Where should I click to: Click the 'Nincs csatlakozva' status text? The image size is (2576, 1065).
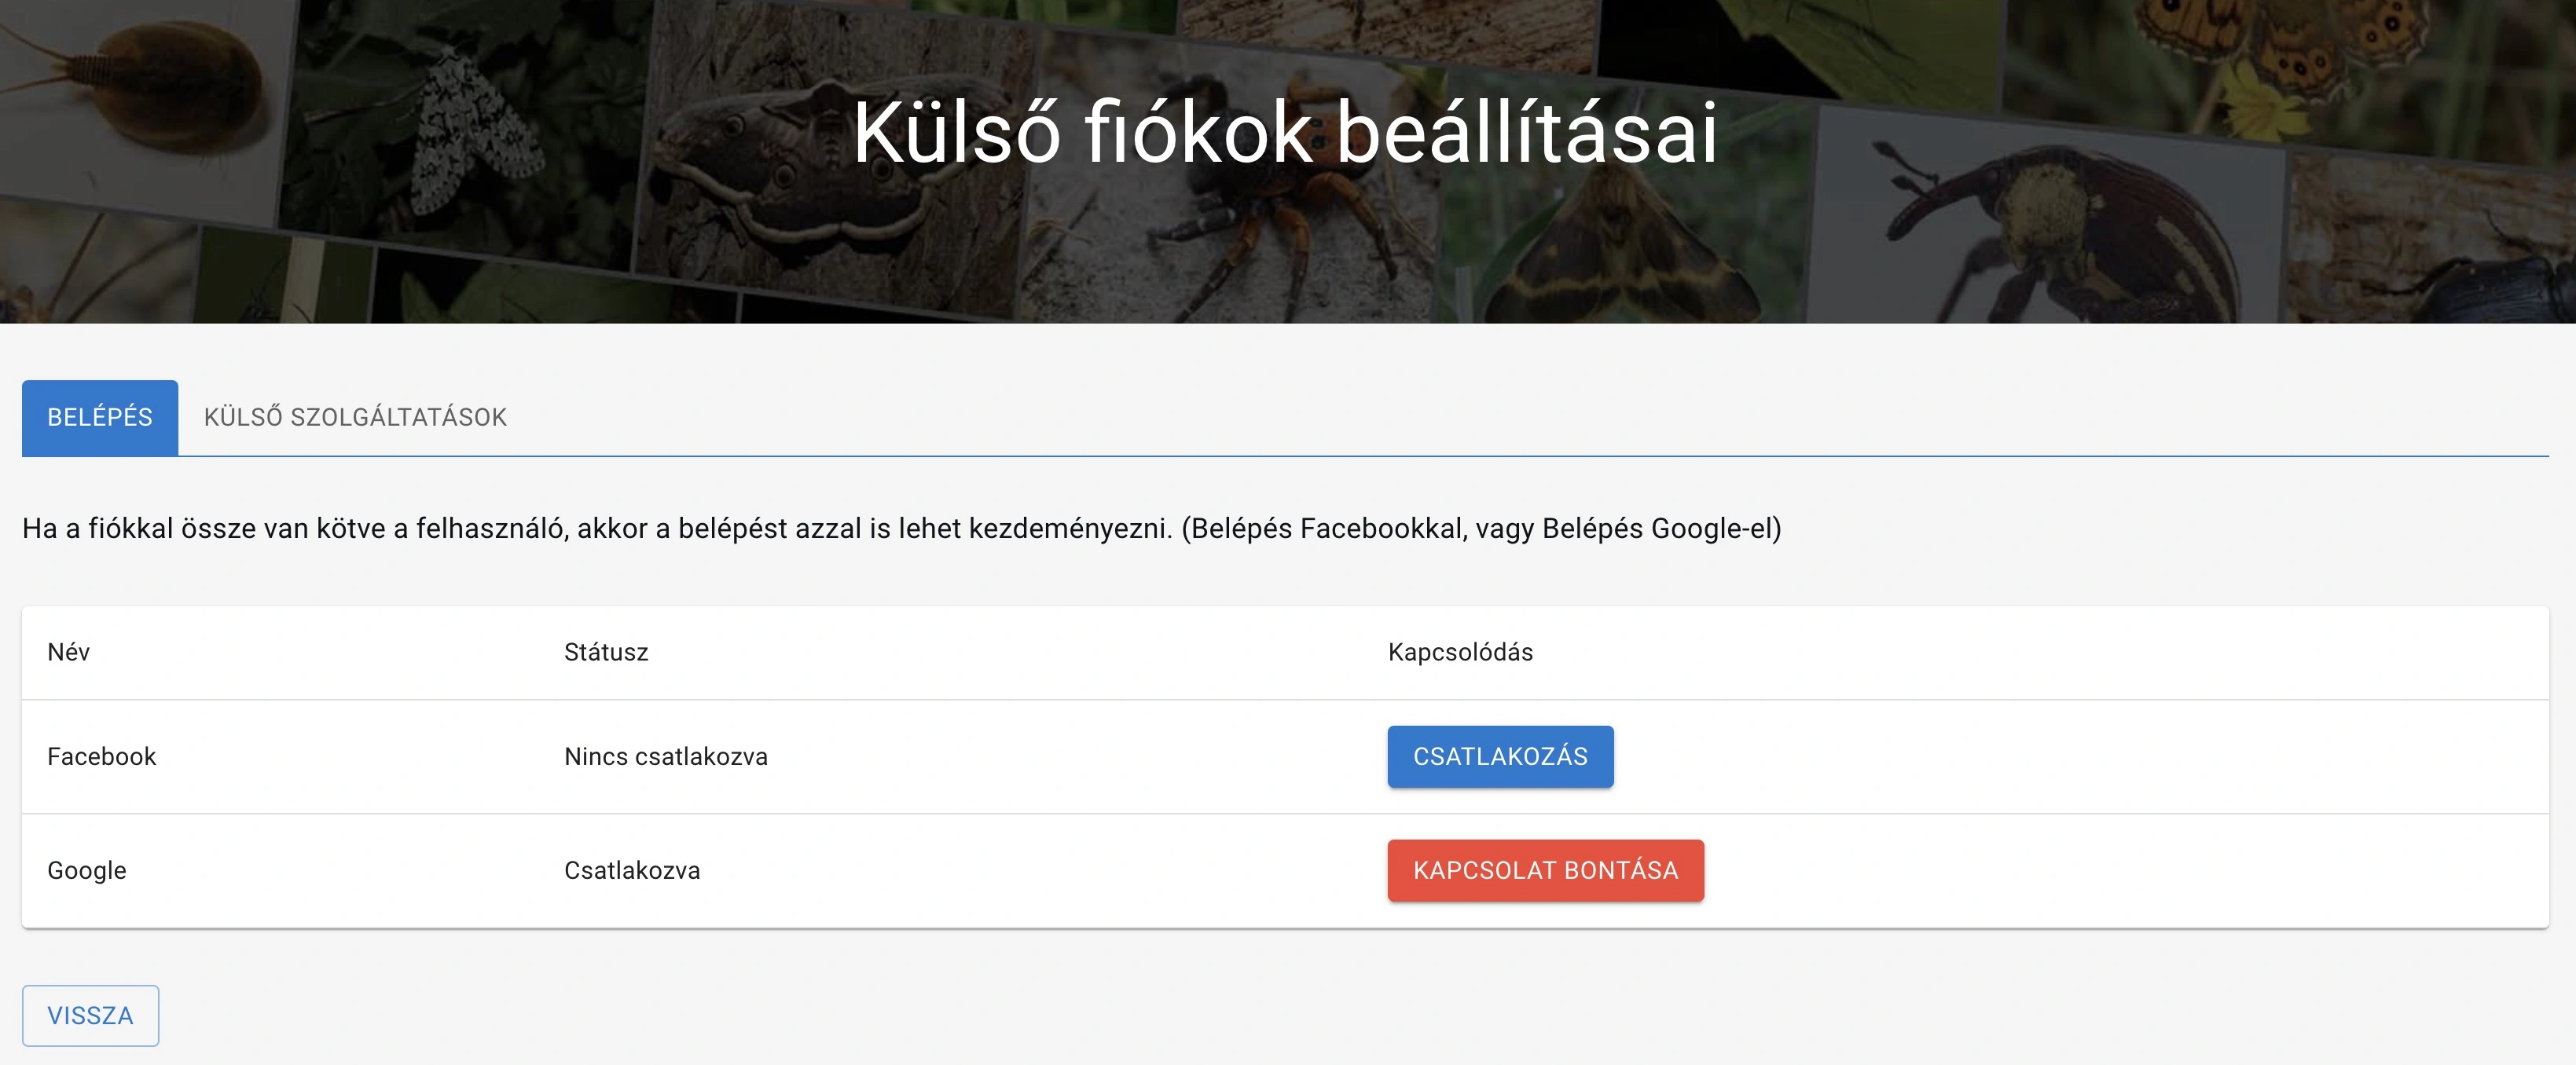[x=665, y=756]
